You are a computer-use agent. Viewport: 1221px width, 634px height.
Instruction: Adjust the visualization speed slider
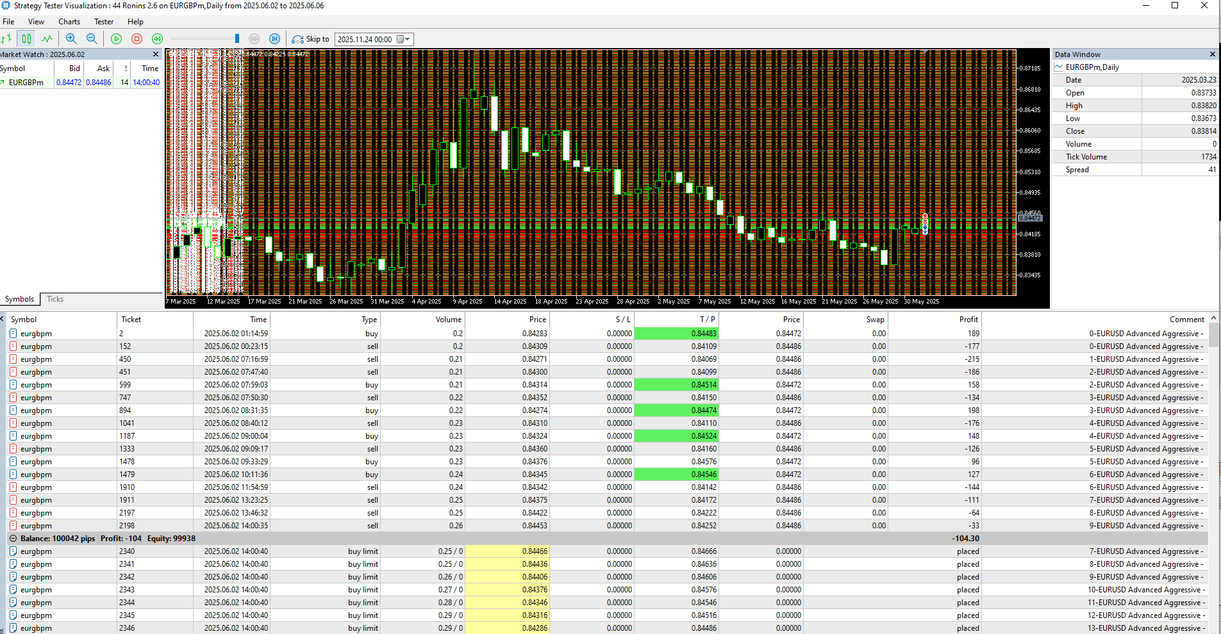[237, 39]
